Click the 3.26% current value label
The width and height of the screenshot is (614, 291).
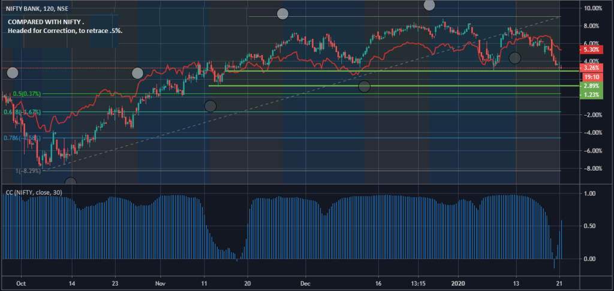tap(591, 68)
